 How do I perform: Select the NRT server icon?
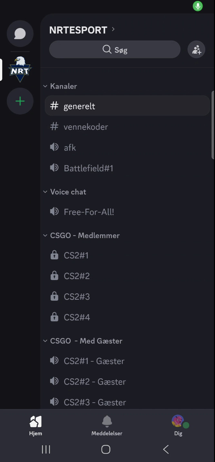click(20, 69)
